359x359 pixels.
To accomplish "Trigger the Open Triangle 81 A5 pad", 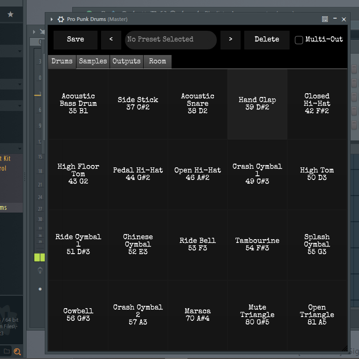I will point(317,315).
